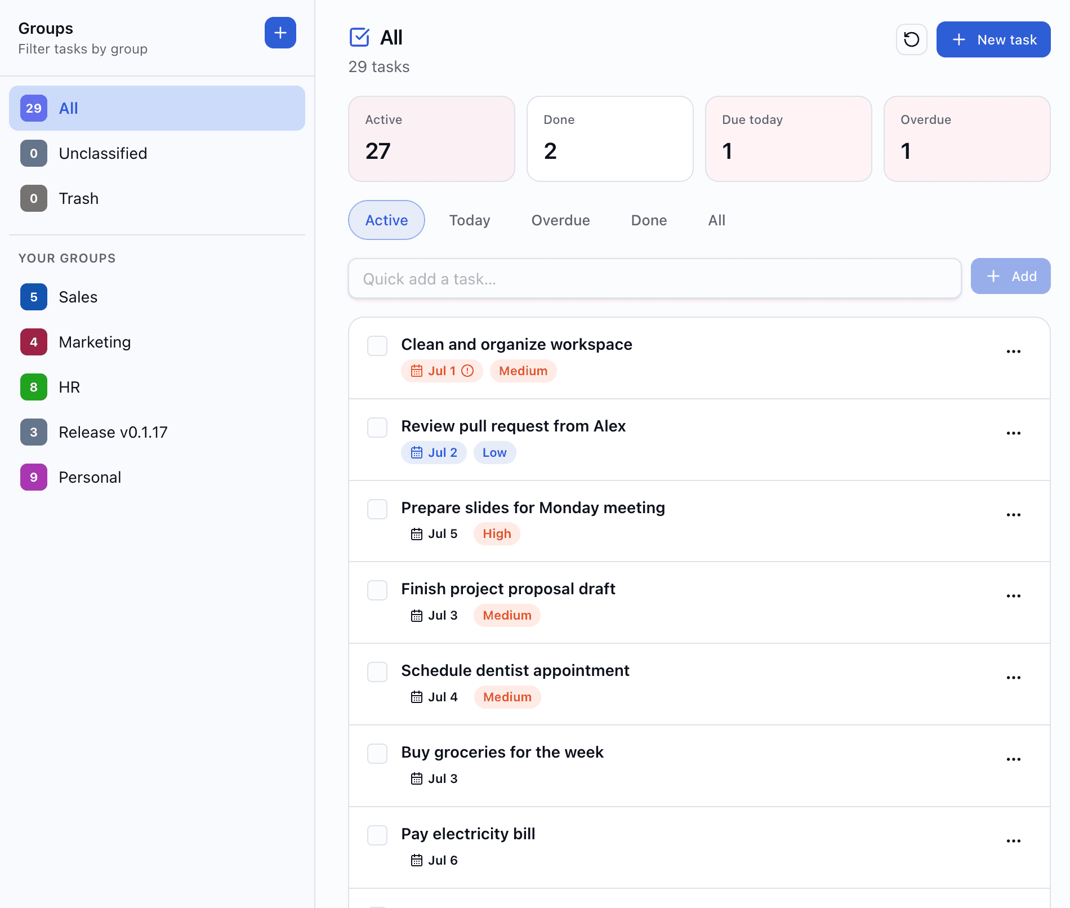Switch to the Overdue filter tab
The height and width of the screenshot is (908, 1070).
[560, 220]
